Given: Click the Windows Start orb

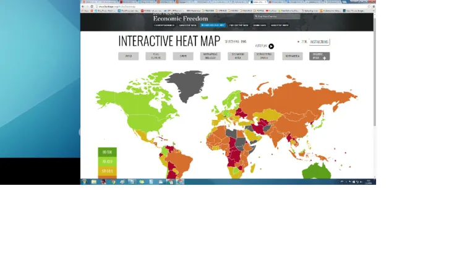Looking at the screenshot, I should 85,182.
